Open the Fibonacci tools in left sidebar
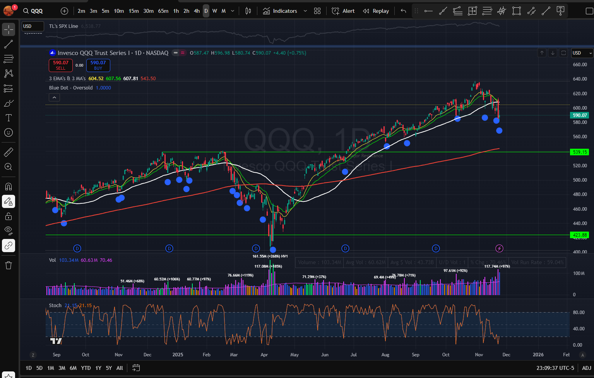The image size is (594, 378). pos(9,59)
